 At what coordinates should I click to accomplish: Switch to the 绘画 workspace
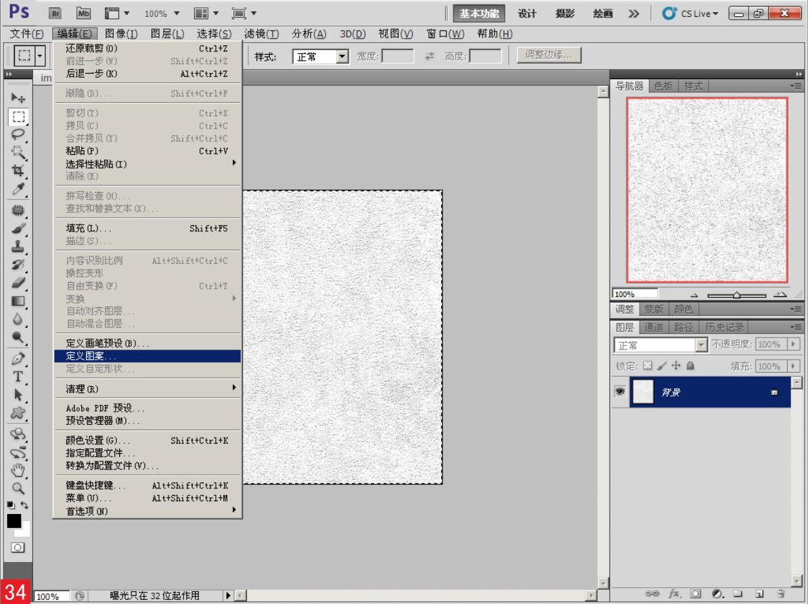coord(602,14)
